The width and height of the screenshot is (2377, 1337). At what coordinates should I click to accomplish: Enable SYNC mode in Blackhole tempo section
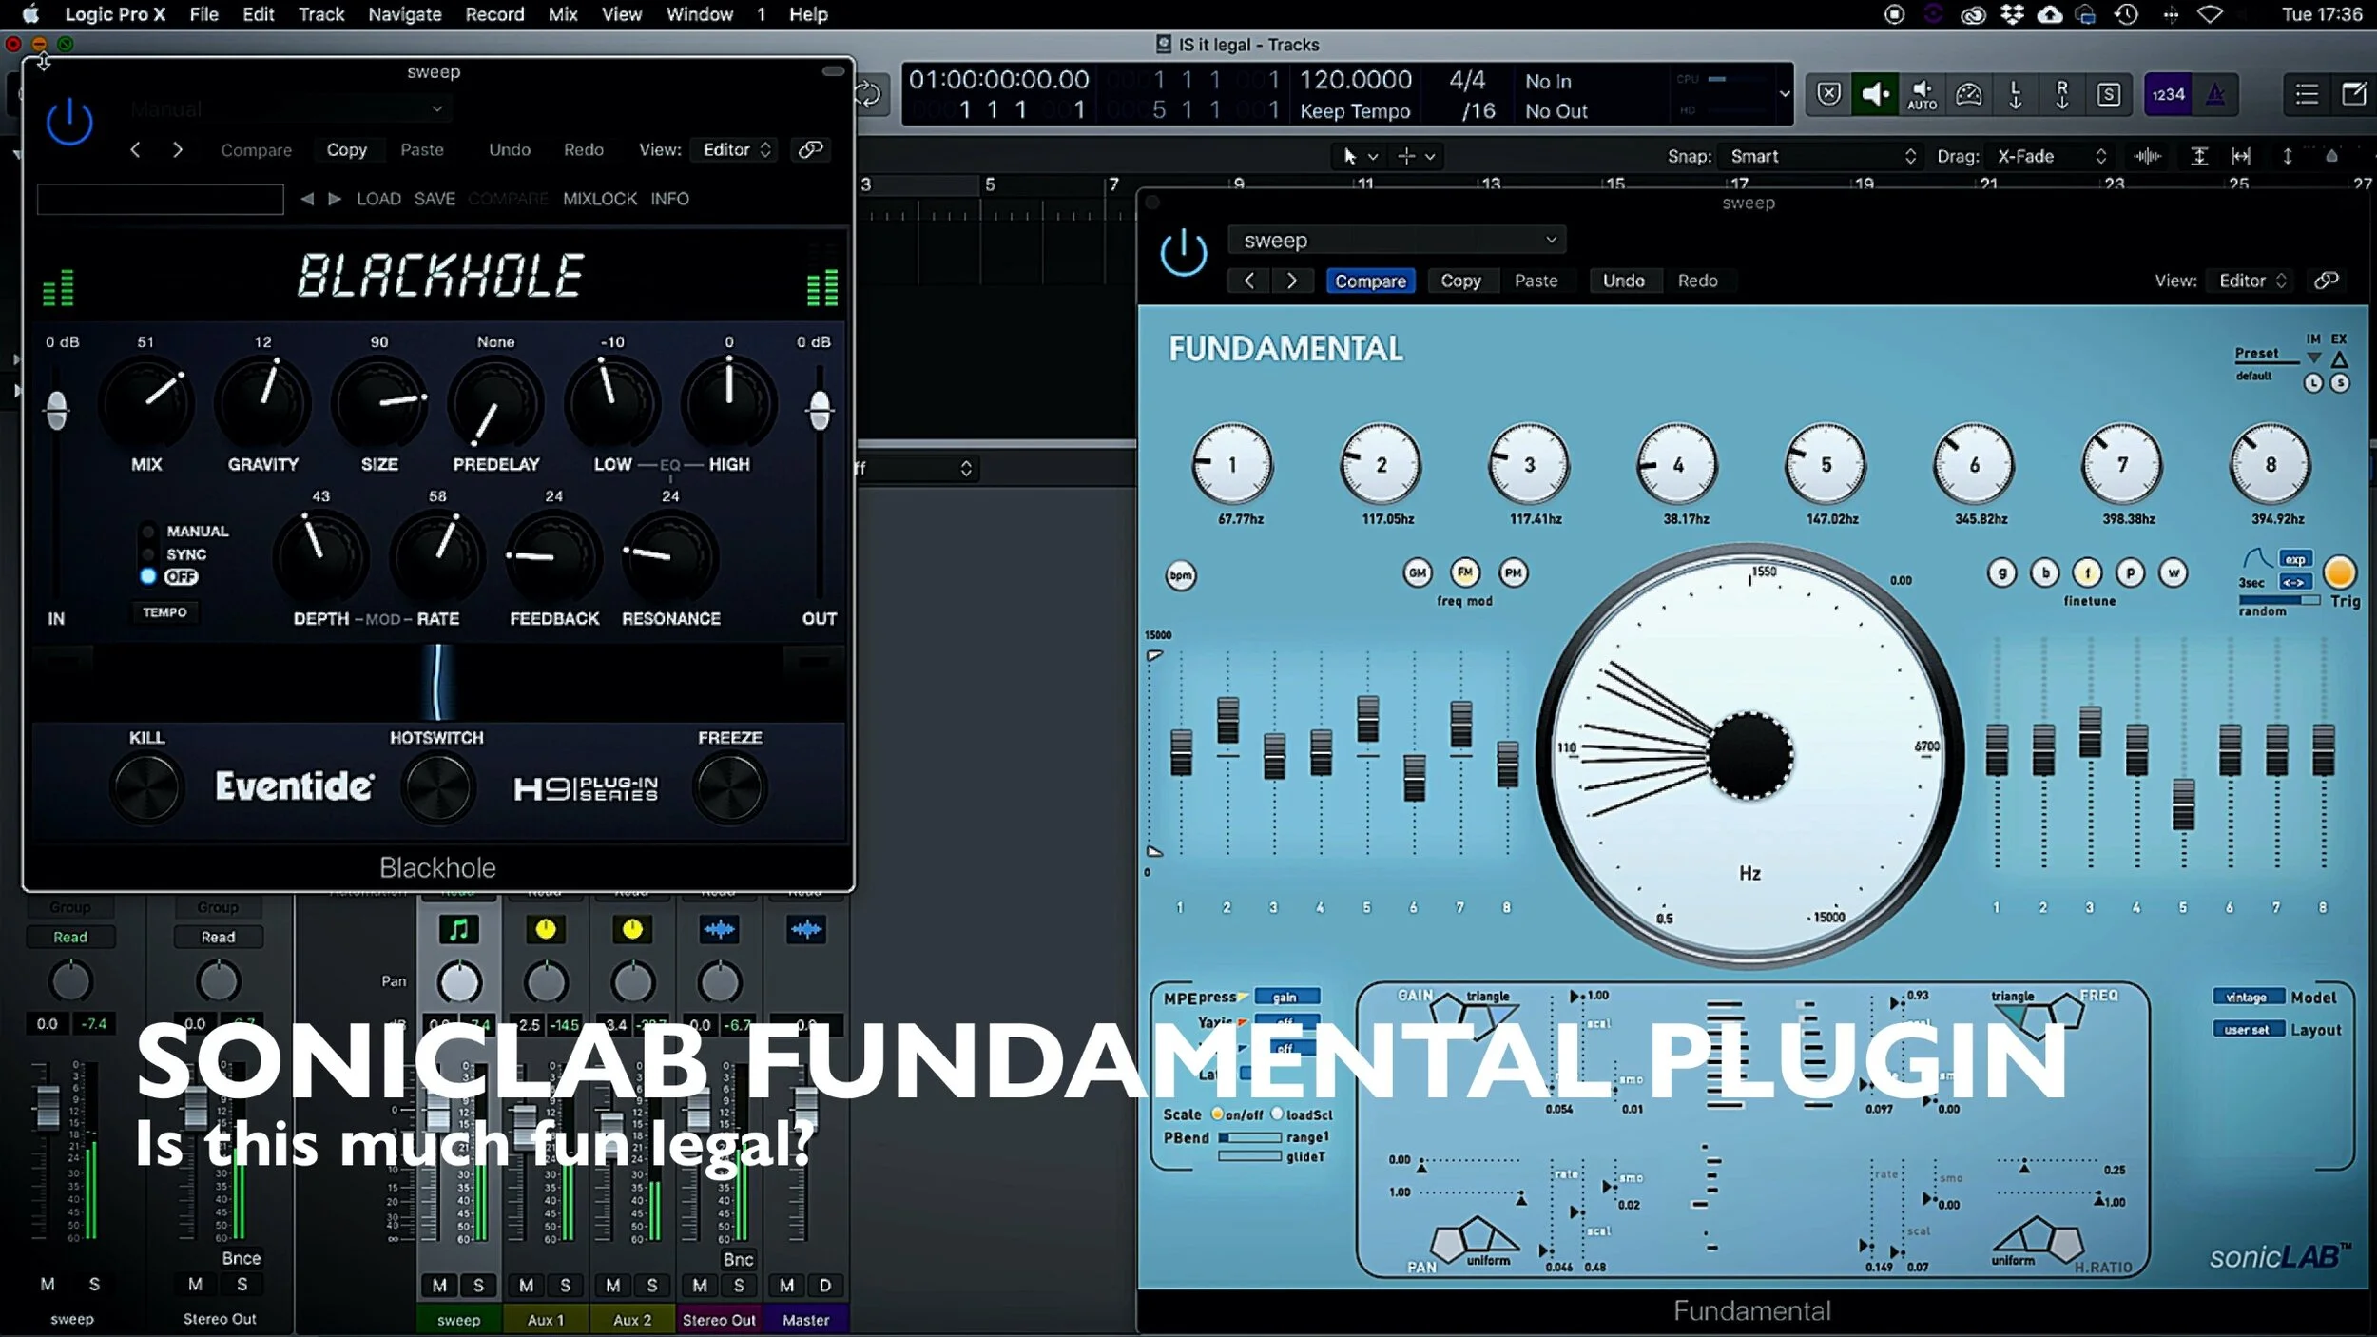click(x=148, y=554)
